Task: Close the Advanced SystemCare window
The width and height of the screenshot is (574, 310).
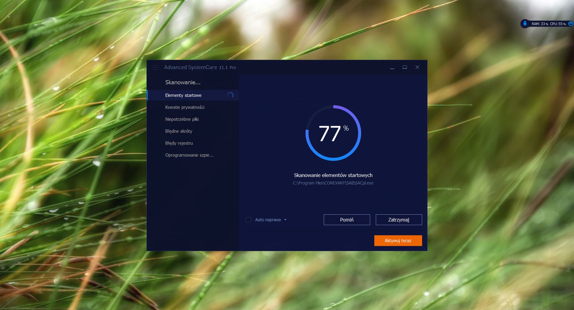Action: click(417, 67)
